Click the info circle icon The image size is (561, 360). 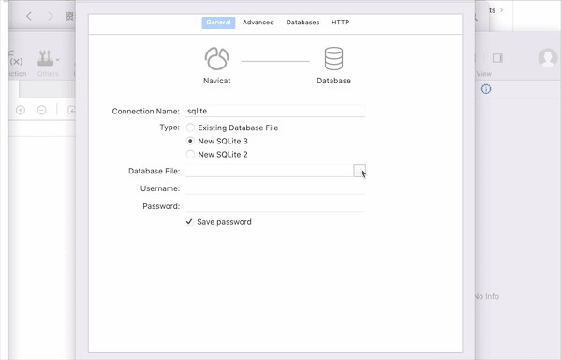486,89
